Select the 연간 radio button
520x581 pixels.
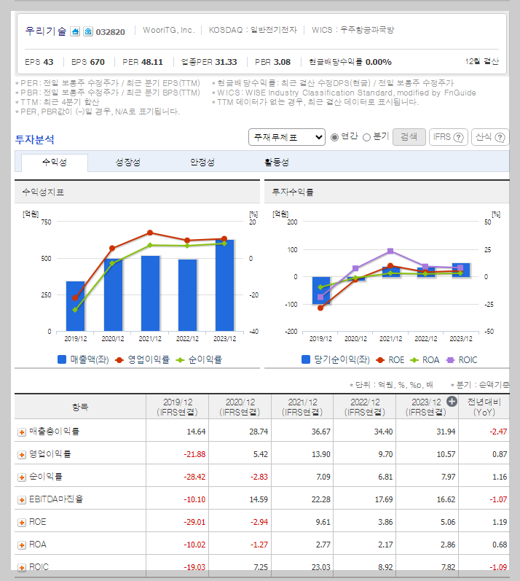click(x=334, y=138)
